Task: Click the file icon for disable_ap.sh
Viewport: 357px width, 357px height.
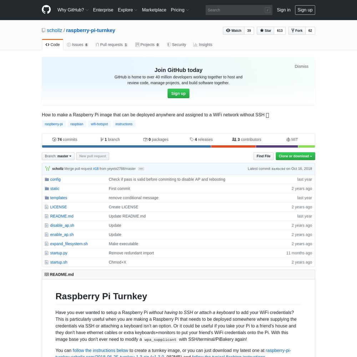Action: click(47, 225)
